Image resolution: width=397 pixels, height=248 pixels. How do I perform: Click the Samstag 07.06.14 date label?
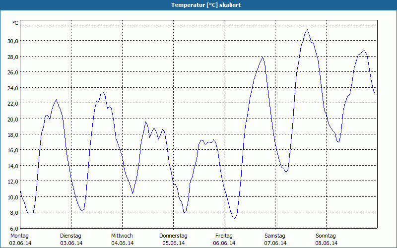(275, 240)
